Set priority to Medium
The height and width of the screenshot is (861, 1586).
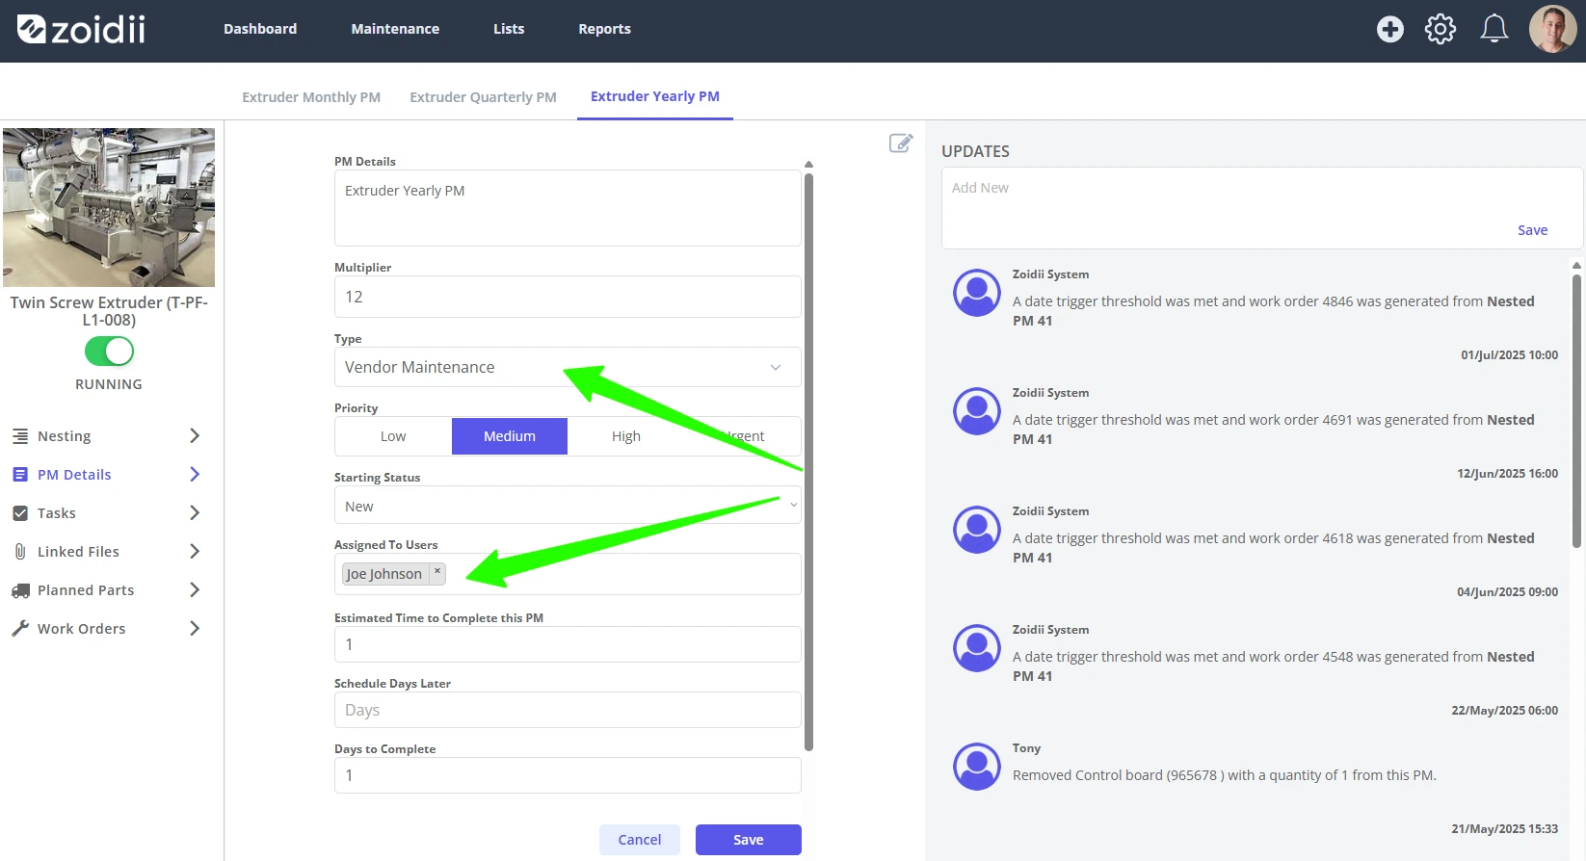pos(510,436)
